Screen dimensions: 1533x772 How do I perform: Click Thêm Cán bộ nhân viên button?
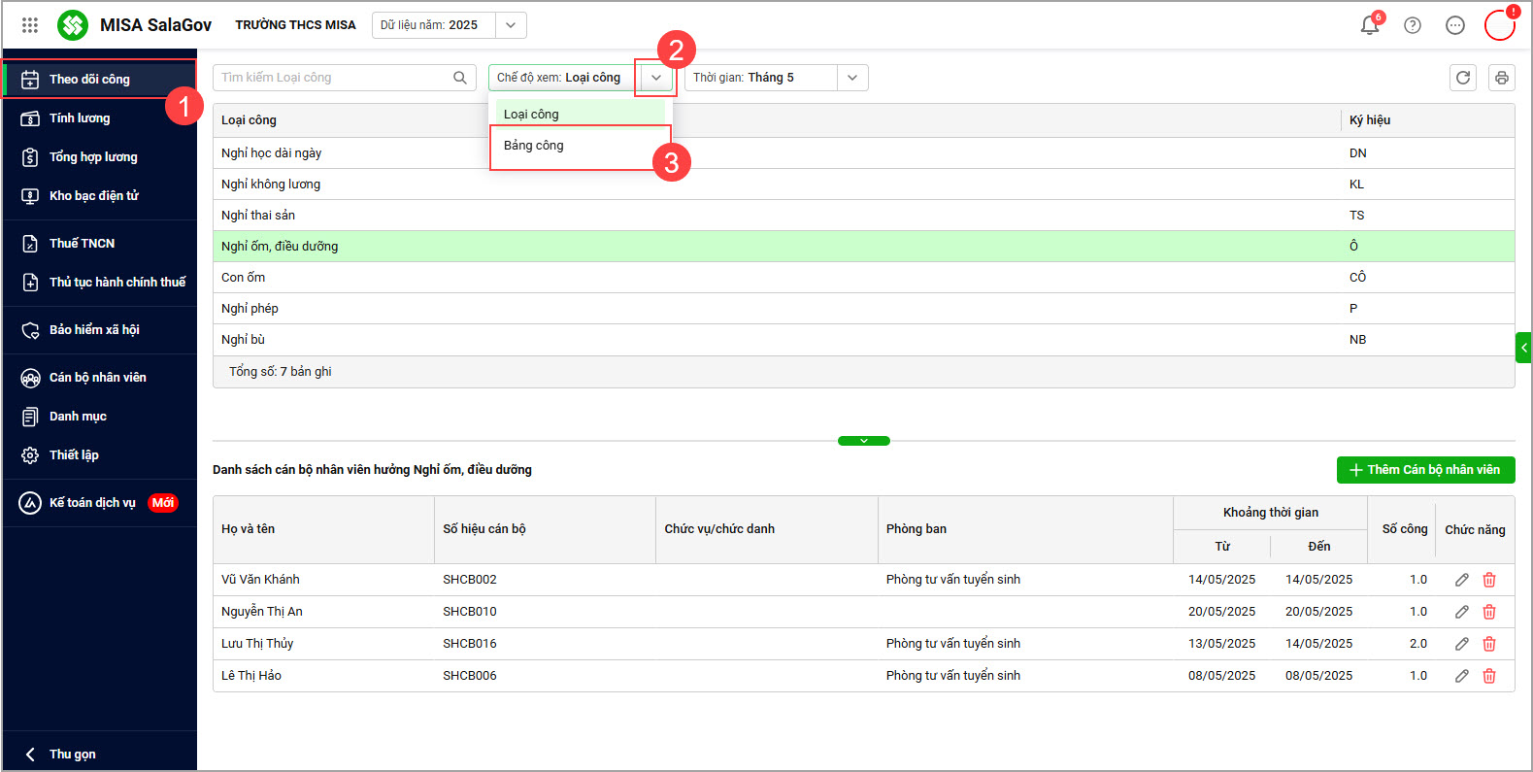pos(1424,470)
